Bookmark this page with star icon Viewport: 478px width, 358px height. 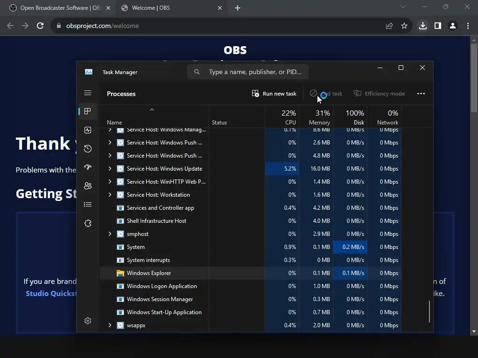click(404, 26)
